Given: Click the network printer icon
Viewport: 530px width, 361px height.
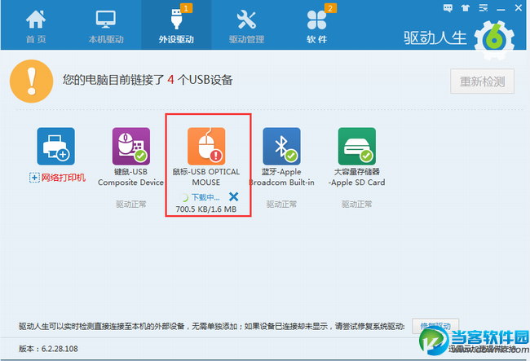Looking at the screenshot, I should tap(55, 146).
